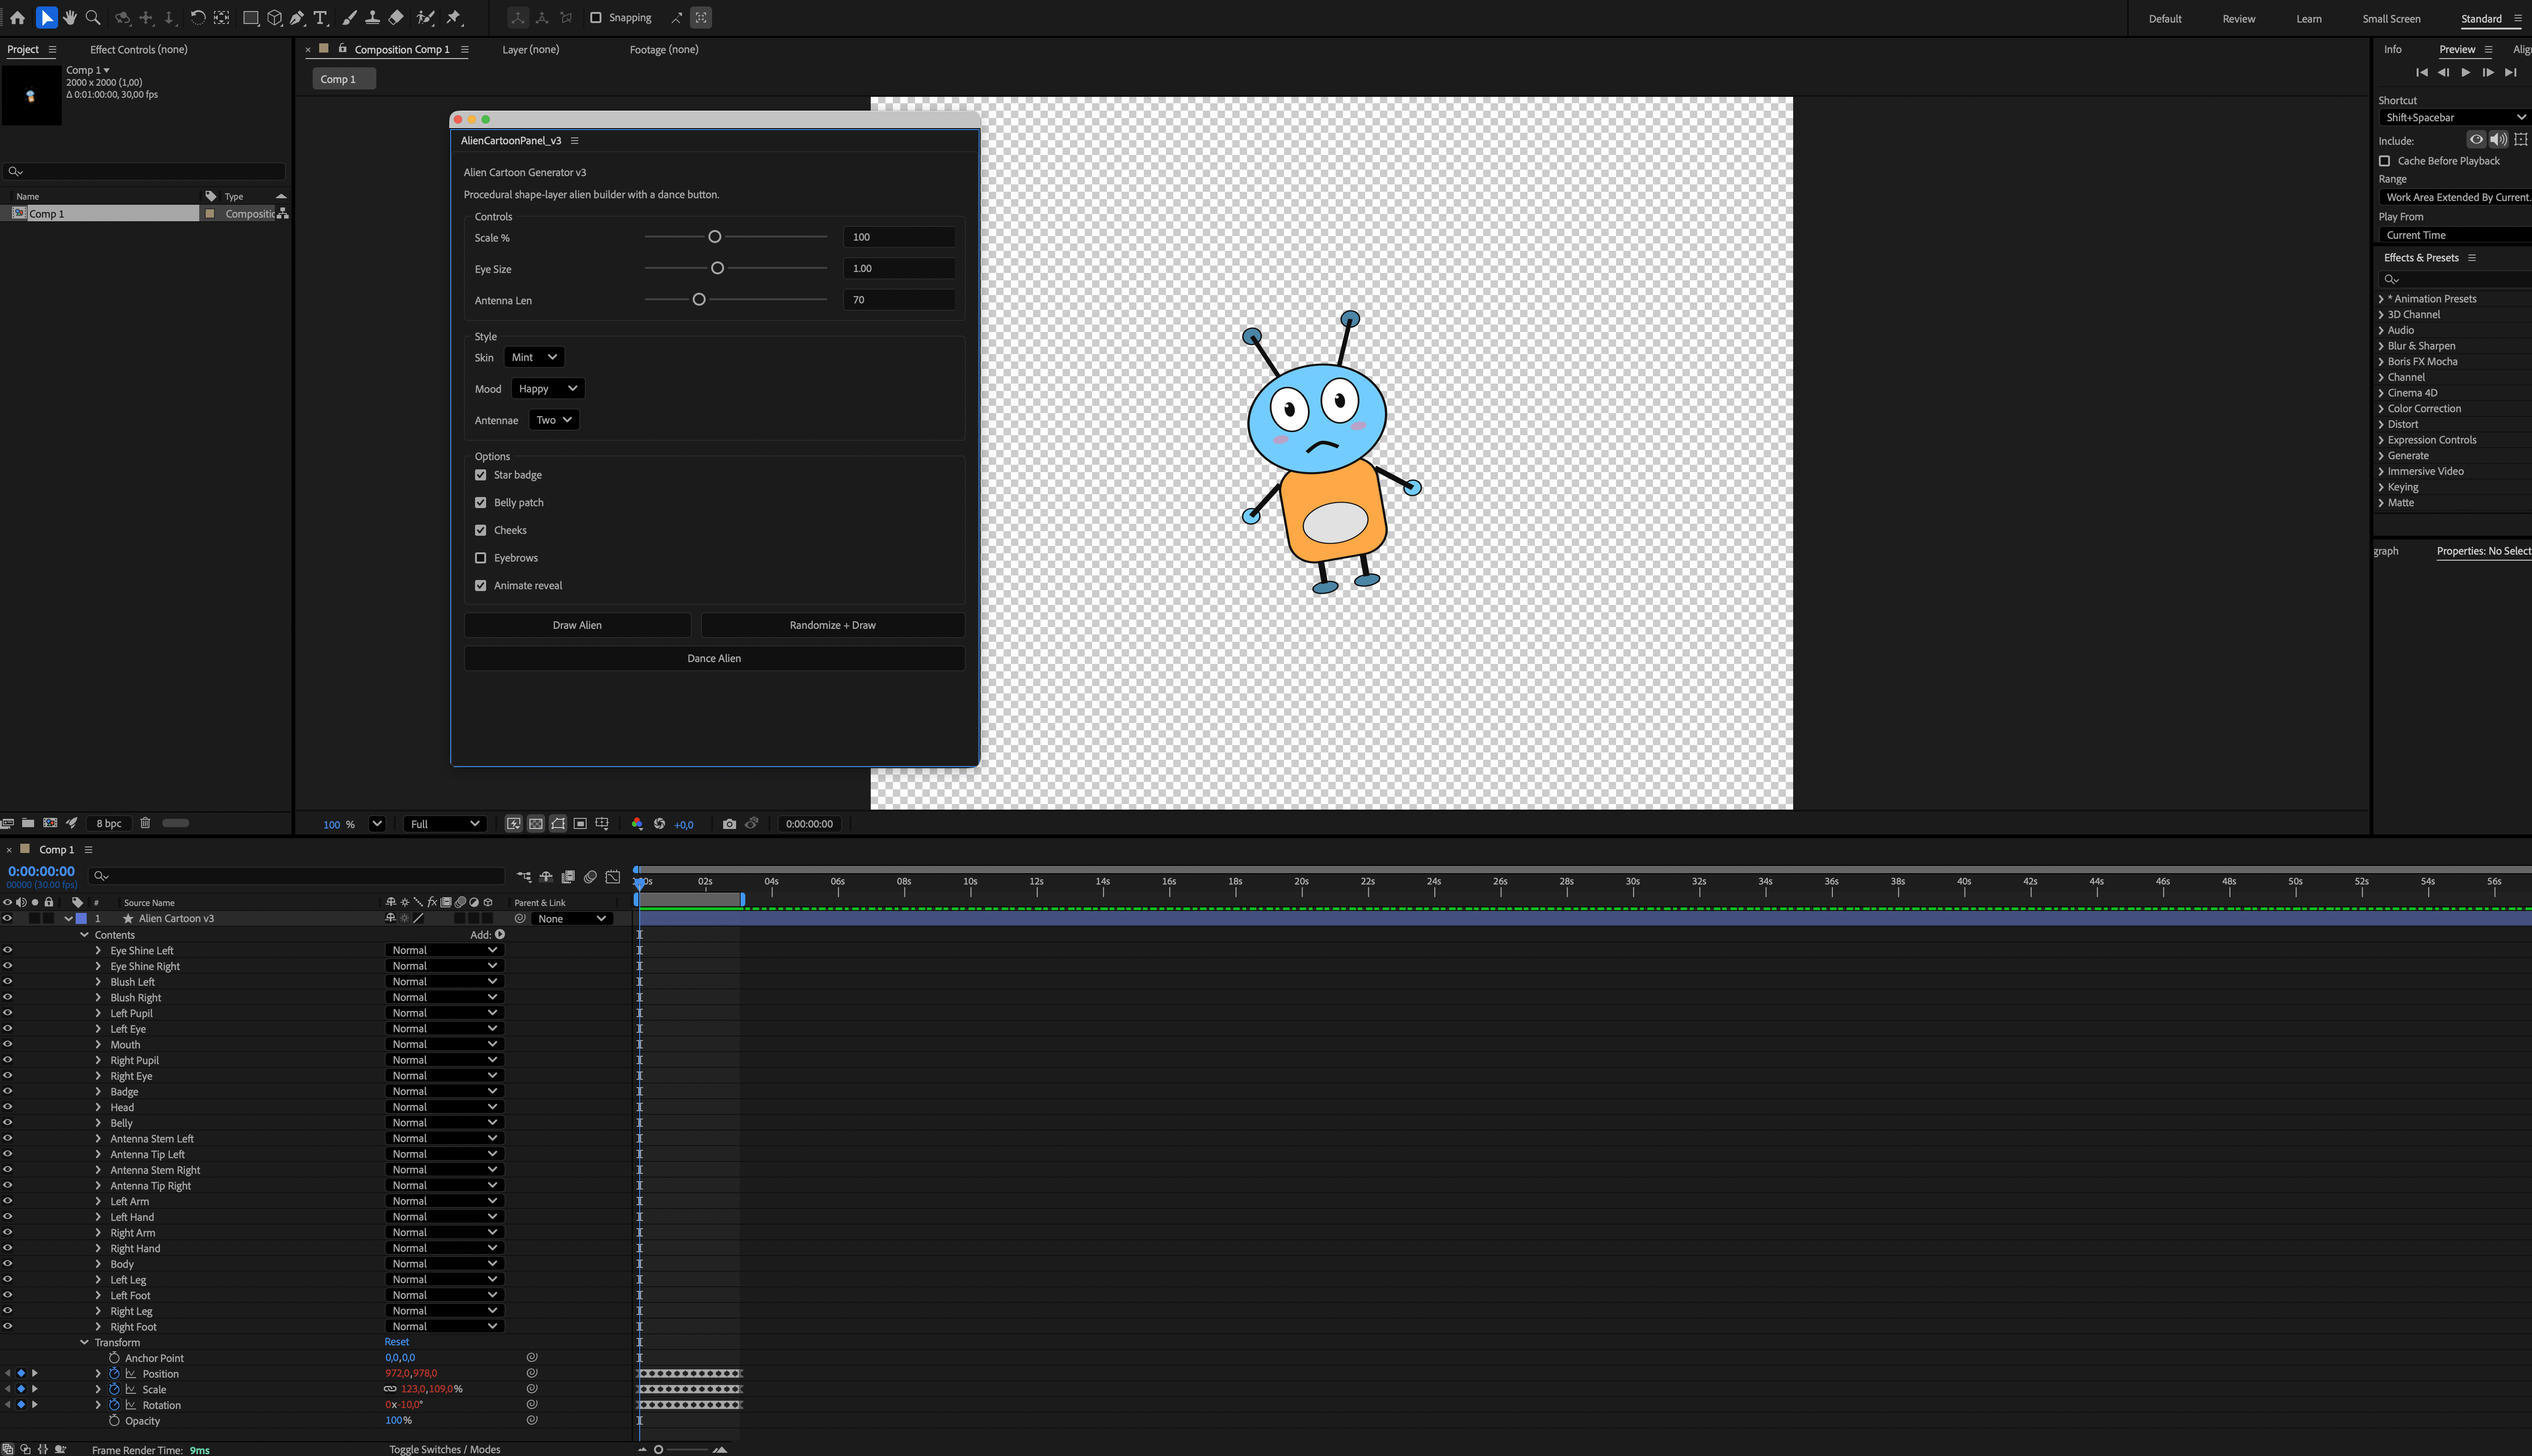Check the Eyebrows option
The width and height of the screenshot is (2532, 1456).
(x=481, y=558)
